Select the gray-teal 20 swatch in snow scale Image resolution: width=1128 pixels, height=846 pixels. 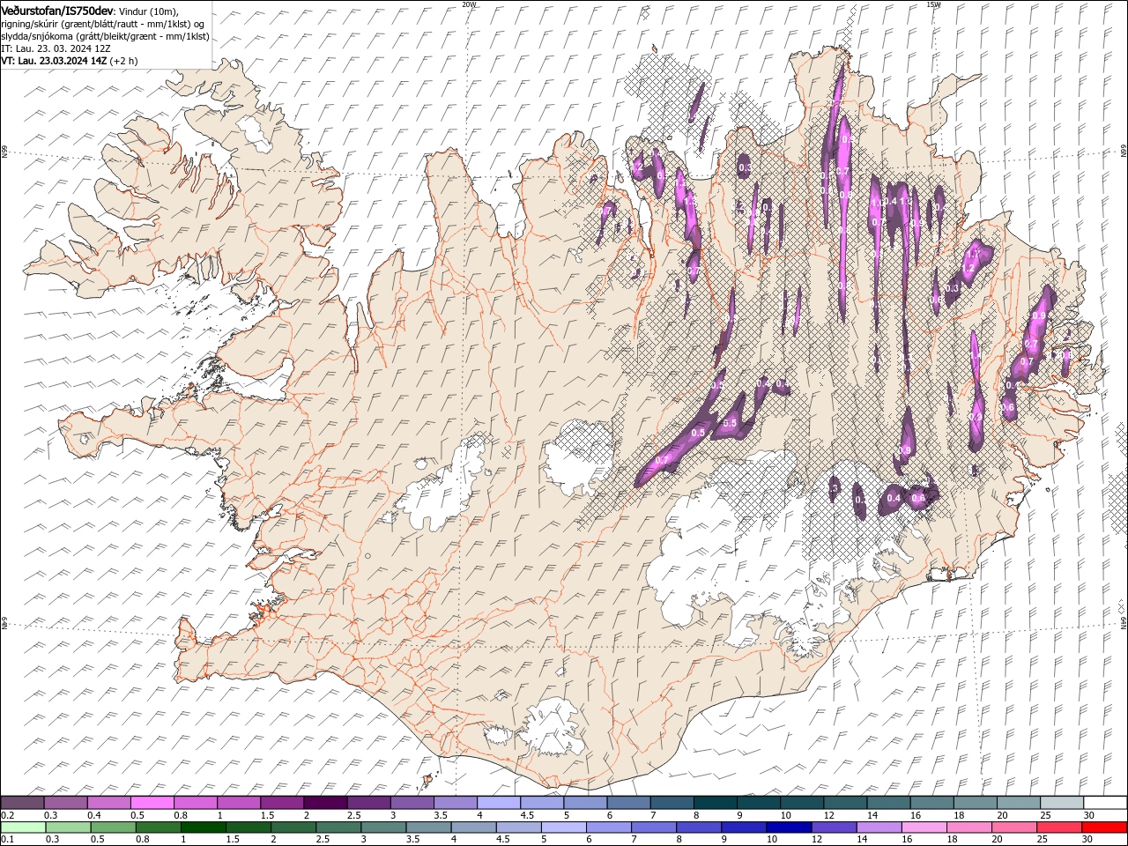click(1017, 803)
